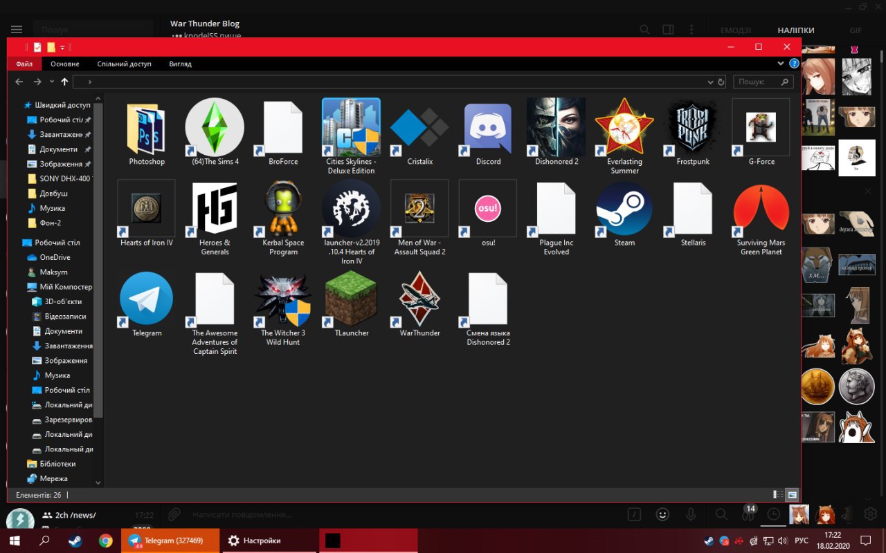
Task: Select Швидкий доступ in navigation pane
Action: click(57, 105)
